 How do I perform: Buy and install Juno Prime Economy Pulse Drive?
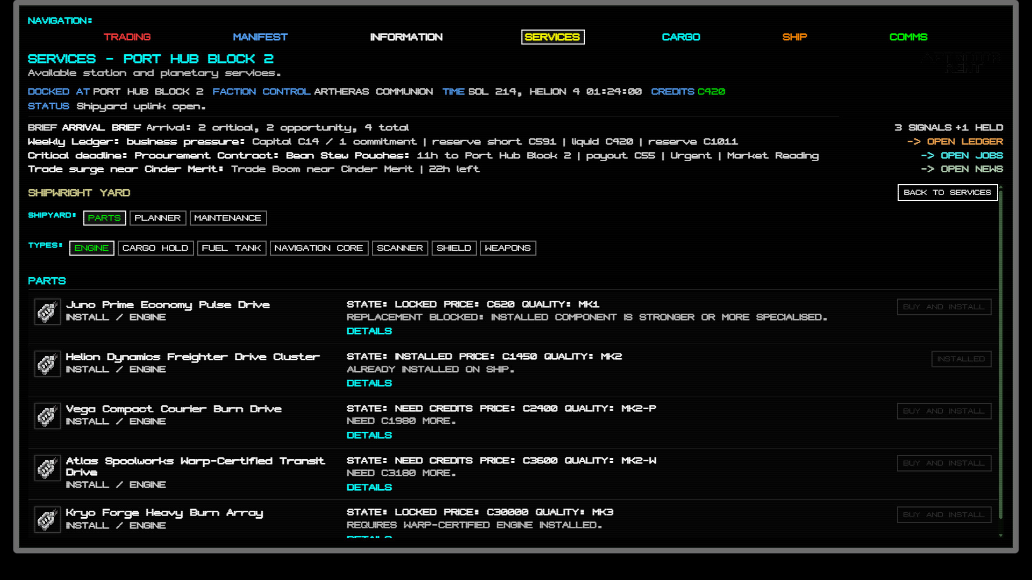(944, 307)
